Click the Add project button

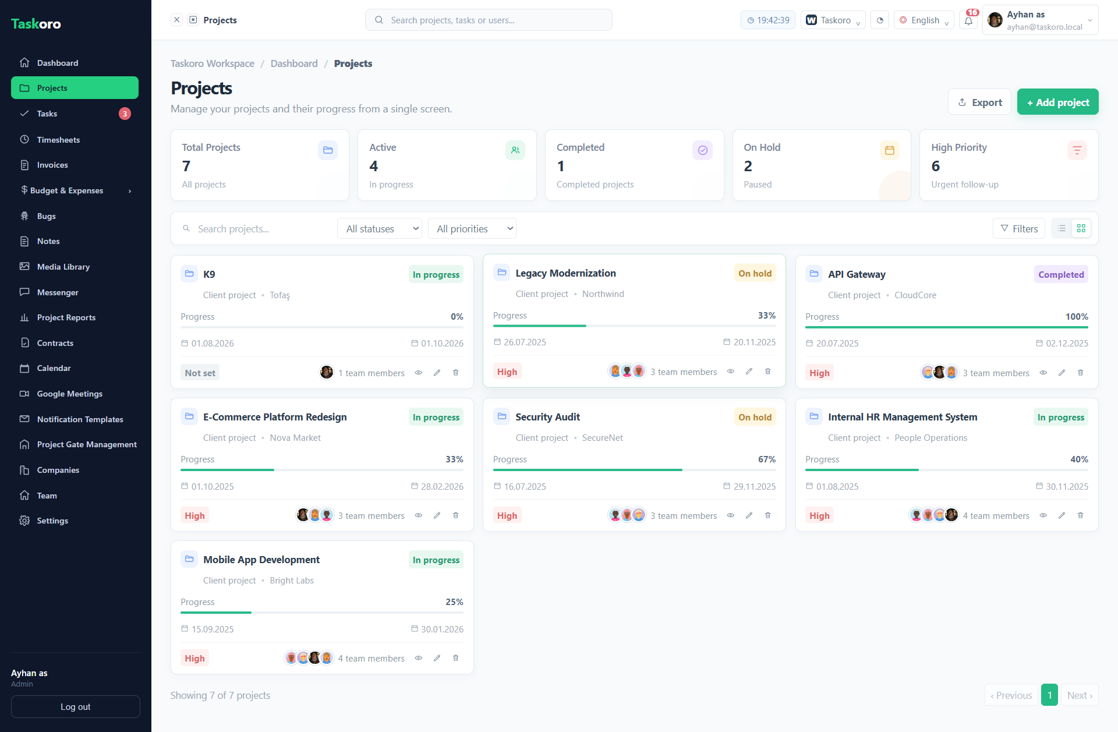1057,102
